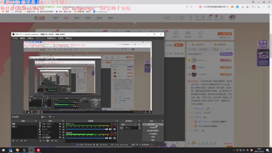Pop out the Audio Mixer dock
This screenshot has width=272, height=153.
tap(117, 121)
